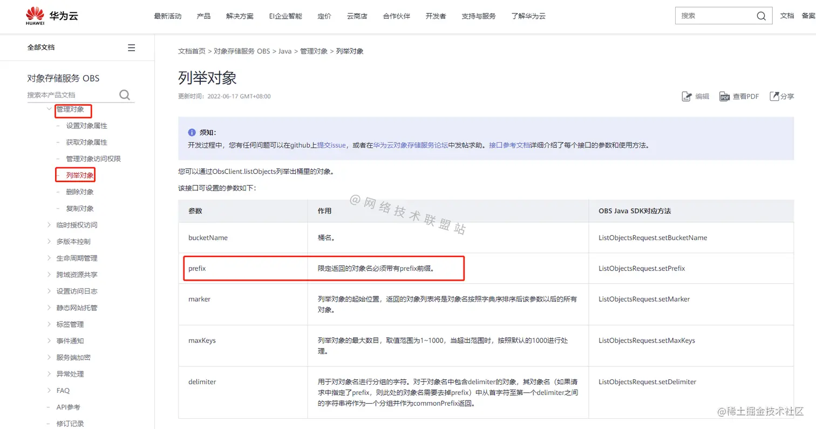Open the 最新活动 menu
This screenshot has height=429, width=816.
pos(168,16)
